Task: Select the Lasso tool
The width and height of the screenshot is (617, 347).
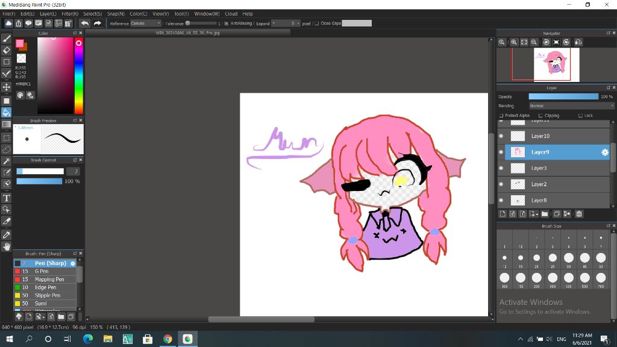Action: (6, 149)
